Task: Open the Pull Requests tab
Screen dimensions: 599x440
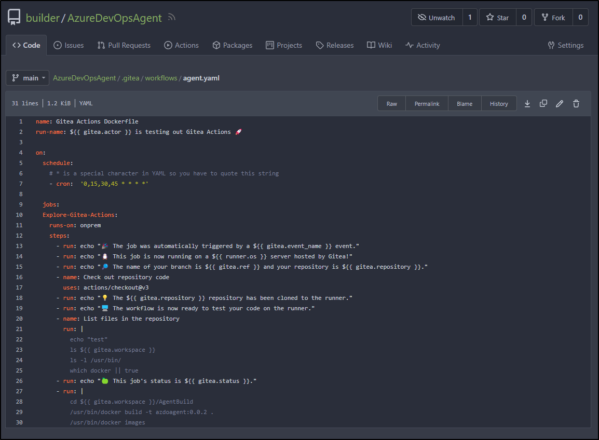Action: (x=124, y=45)
